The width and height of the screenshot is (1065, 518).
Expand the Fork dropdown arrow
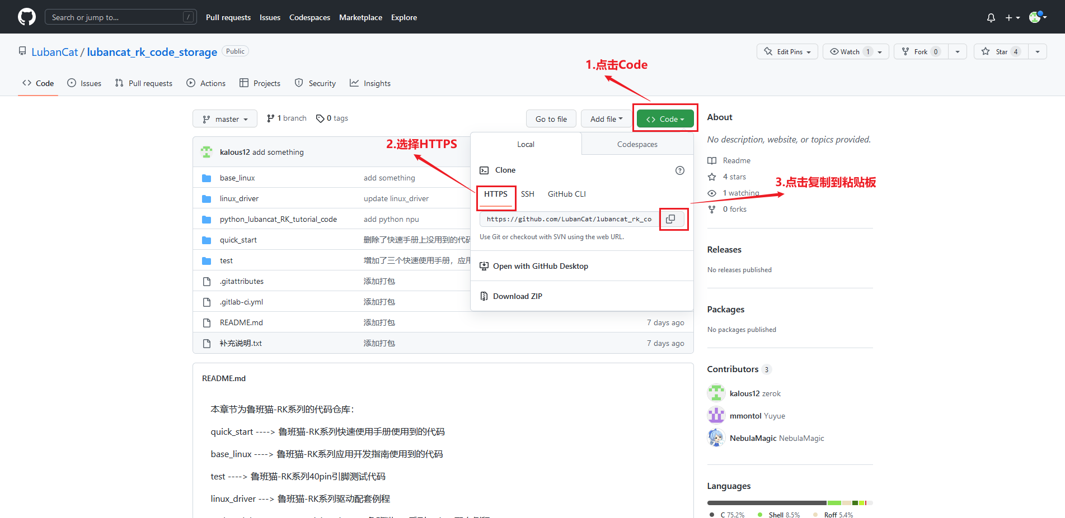click(958, 51)
